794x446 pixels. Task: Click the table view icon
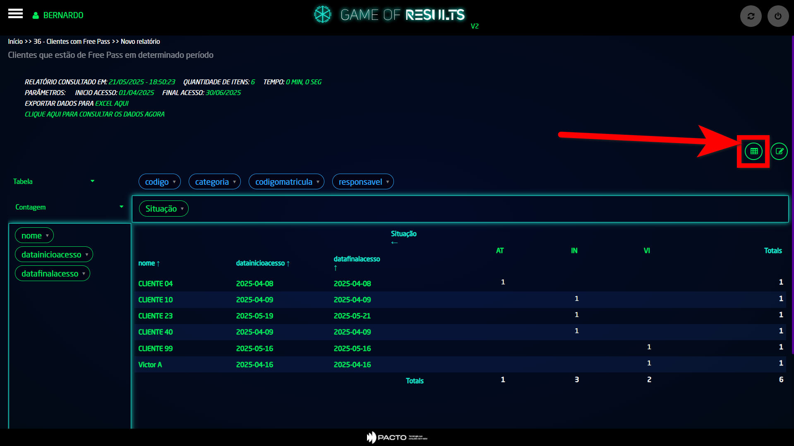click(753, 151)
